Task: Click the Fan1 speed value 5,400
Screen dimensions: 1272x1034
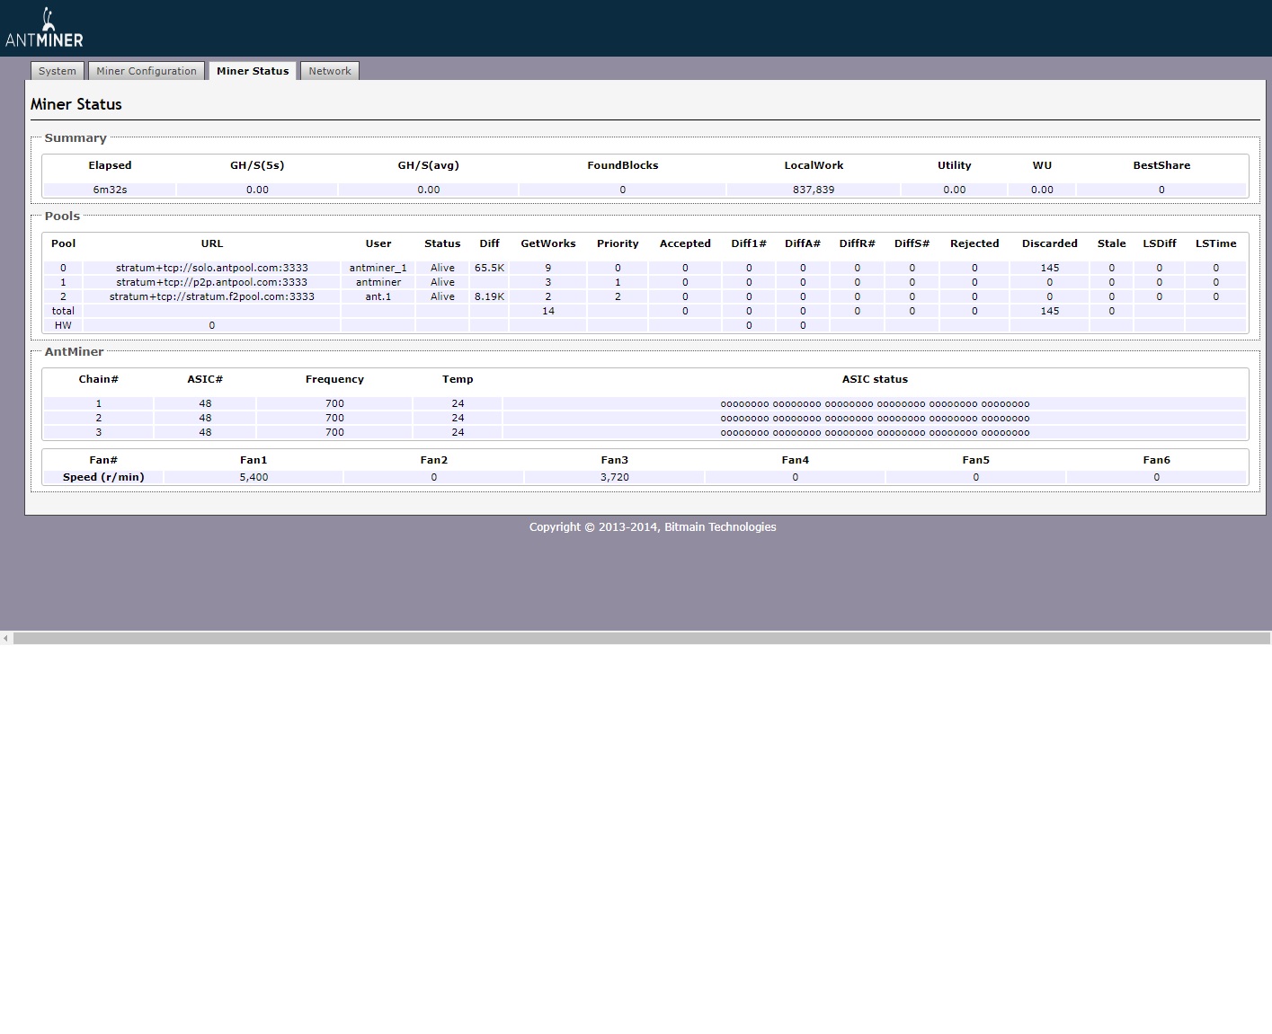Action: [254, 477]
